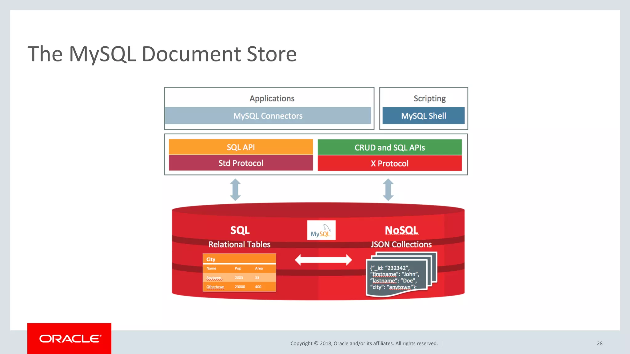The image size is (630, 354).
Task: Click the green CRUD and SQL APIs block
Action: [389, 147]
